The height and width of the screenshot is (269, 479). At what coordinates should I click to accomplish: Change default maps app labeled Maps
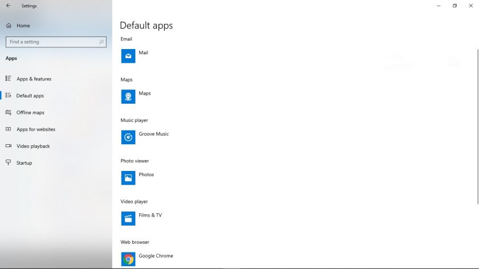[144, 93]
